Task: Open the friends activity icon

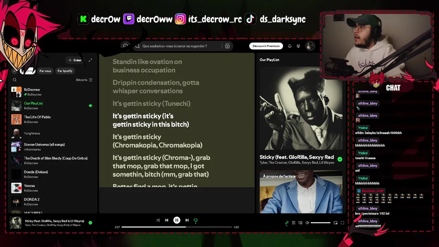Action: click(x=298, y=46)
